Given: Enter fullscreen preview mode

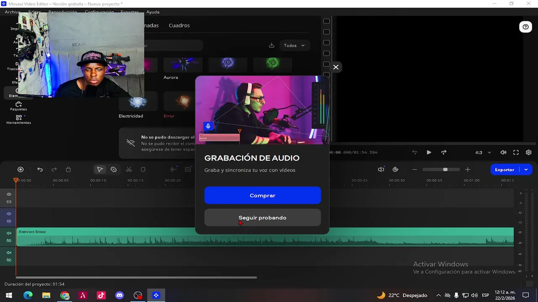Looking at the screenshot, I should [x=516, y=152].
